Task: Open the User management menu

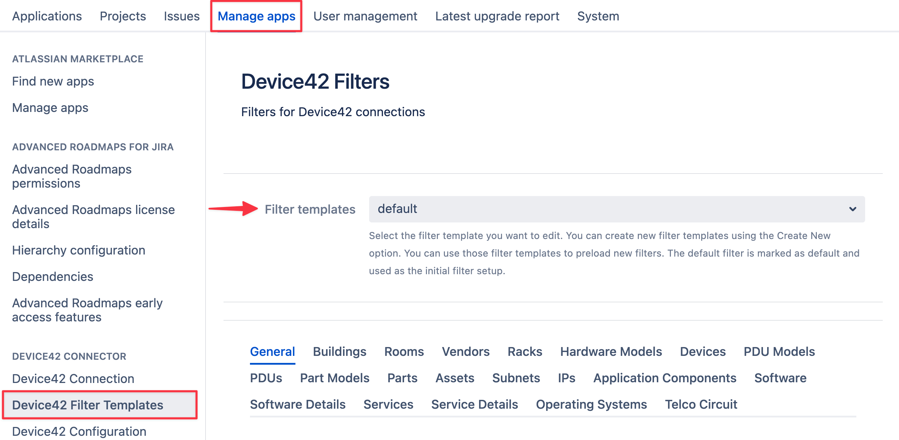Action: coord(365,16)
